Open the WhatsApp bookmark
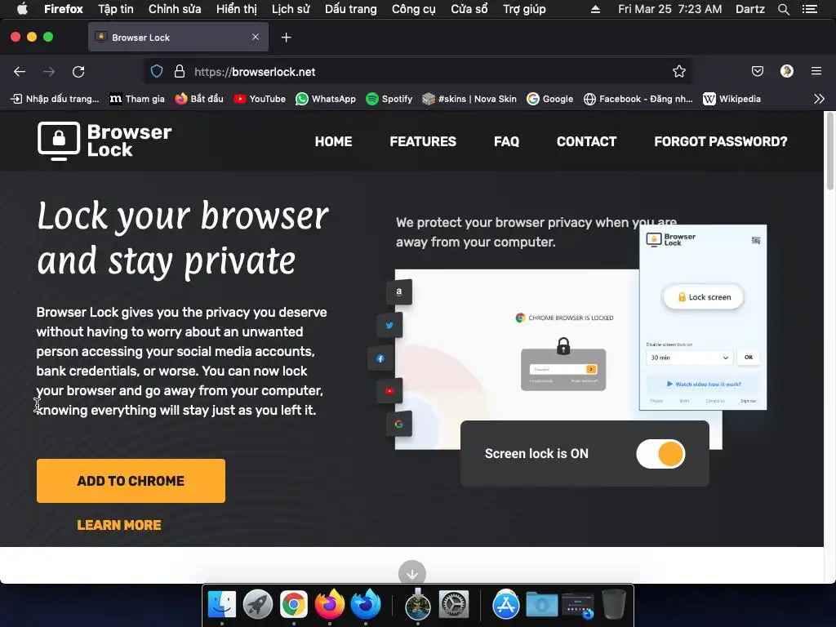 click(326, 99)
